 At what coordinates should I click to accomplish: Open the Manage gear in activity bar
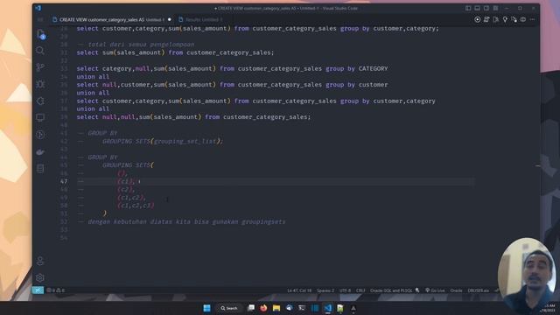click(40, 277)
